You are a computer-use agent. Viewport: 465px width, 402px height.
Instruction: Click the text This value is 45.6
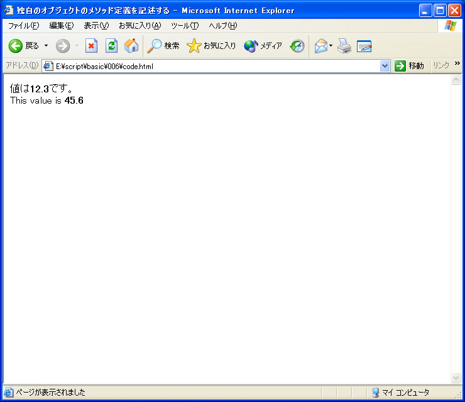pos(46,100)
